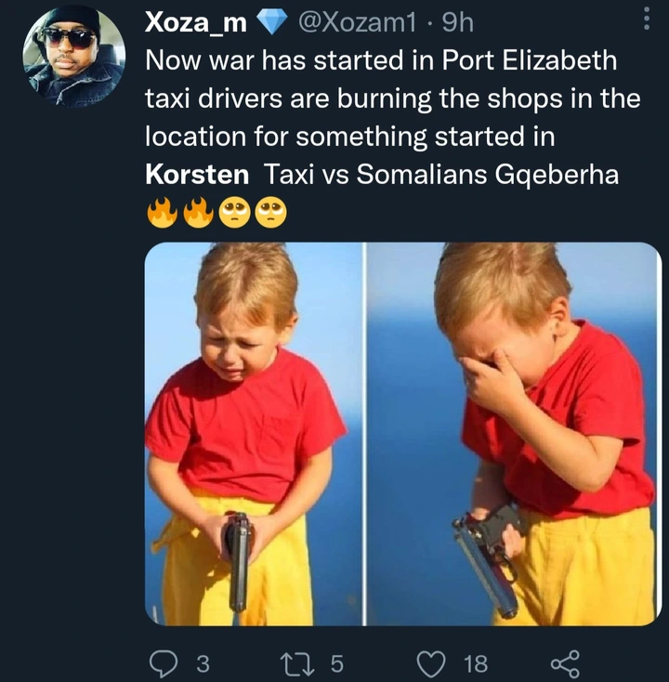Open the @Xozam1 handle link

357,21
